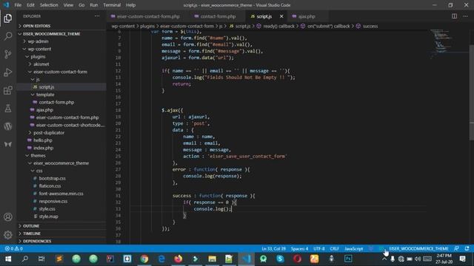Open the Extensions view
This screenshot has height=266, width=474.
(x=8, y=90)
